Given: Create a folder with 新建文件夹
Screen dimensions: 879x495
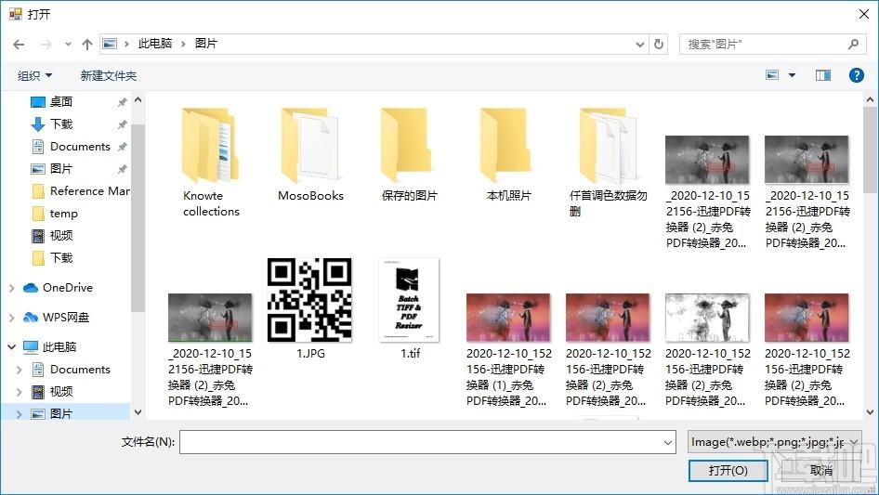Looking at the screenshot, I should [108, 75].
